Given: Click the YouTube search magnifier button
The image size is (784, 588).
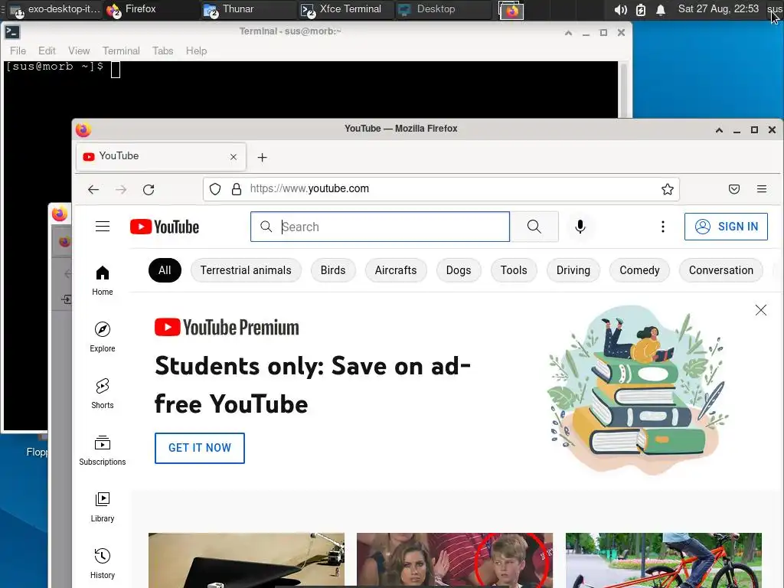Looking at the screenshot, I should point(534,227).
